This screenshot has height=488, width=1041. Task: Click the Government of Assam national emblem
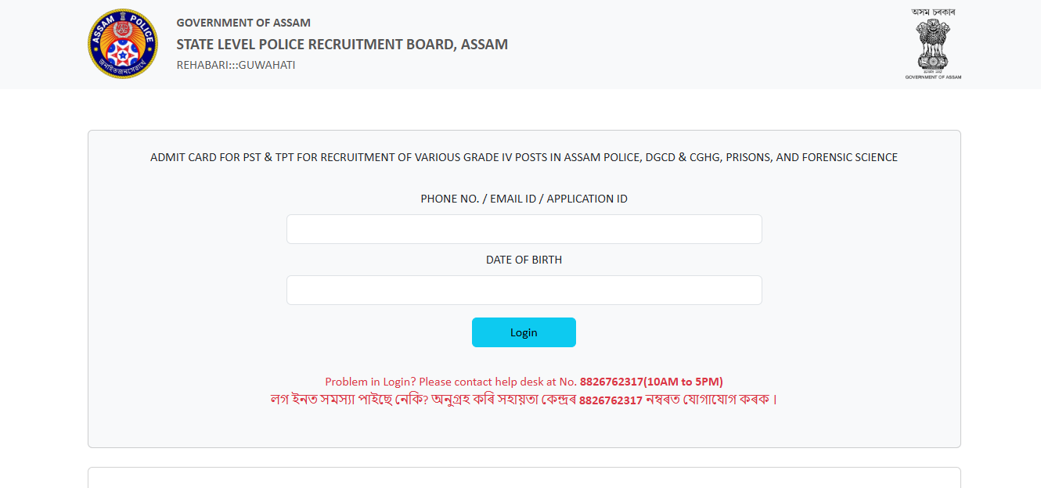pyautogui.click(x=932, y=43)
